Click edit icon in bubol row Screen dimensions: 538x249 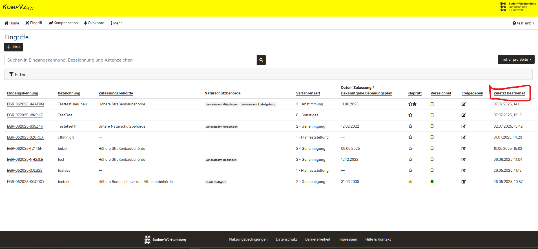463,149
